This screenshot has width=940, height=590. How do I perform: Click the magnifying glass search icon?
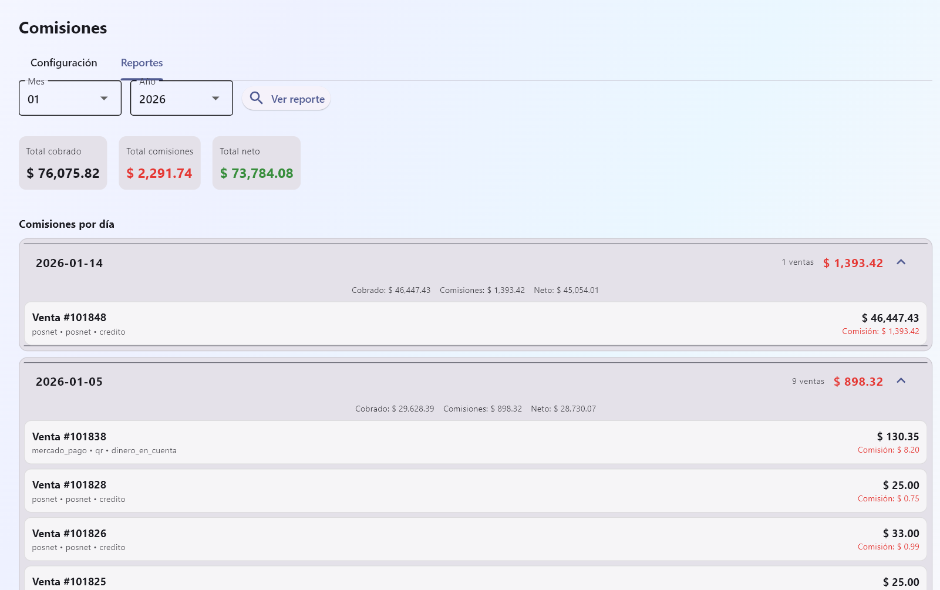click(256, 98)
